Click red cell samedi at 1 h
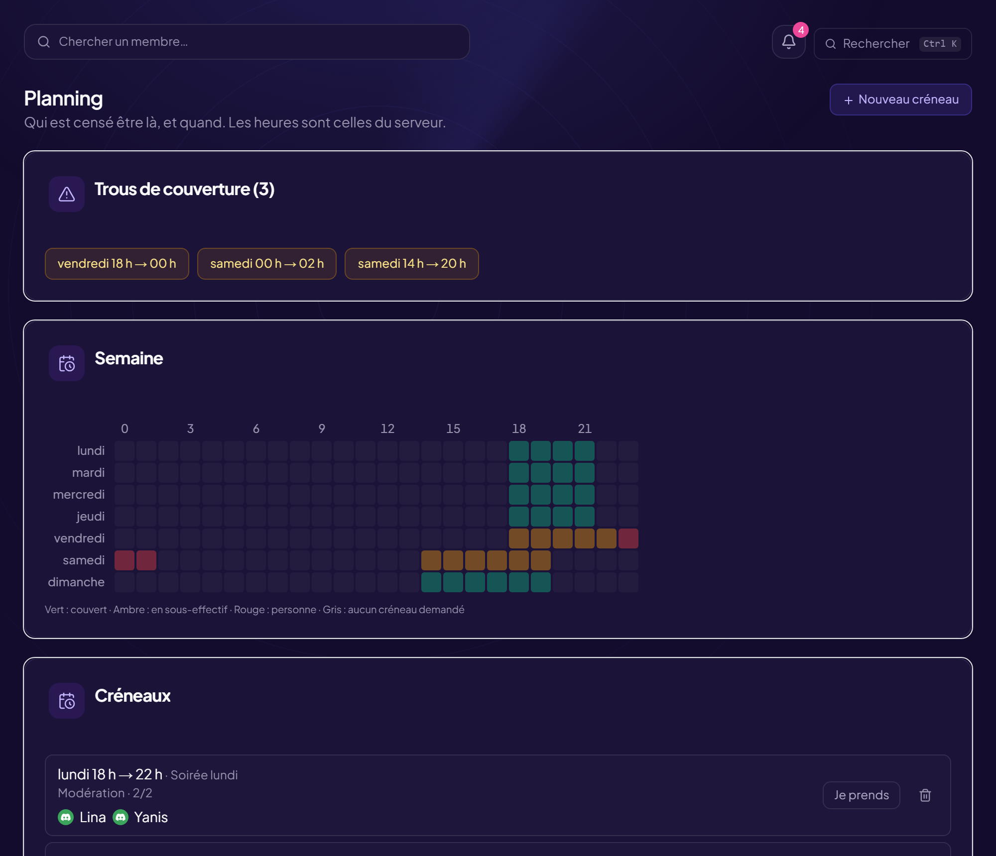 point(146,560)
